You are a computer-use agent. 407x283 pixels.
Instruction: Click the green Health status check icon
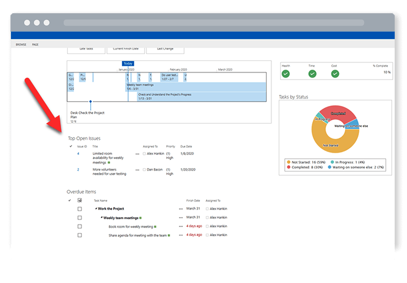[286, 73]
